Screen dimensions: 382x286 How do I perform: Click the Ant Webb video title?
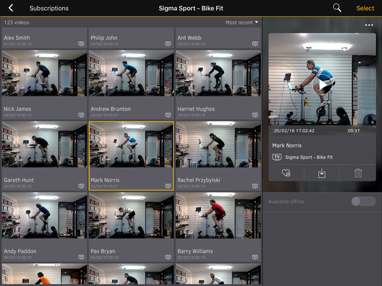point(189,37)
